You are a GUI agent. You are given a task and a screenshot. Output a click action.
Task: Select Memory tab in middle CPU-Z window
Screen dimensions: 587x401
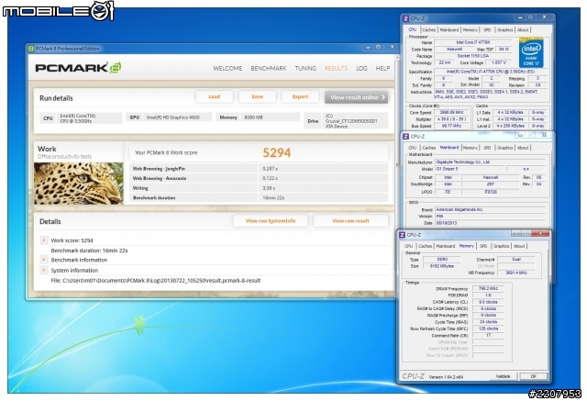pyautogui.click(x=471, y=148)
